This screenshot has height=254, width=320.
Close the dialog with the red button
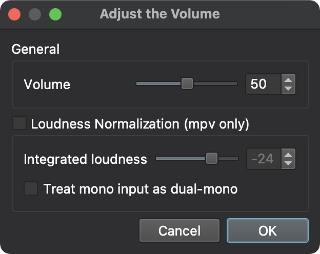[14, 14]
